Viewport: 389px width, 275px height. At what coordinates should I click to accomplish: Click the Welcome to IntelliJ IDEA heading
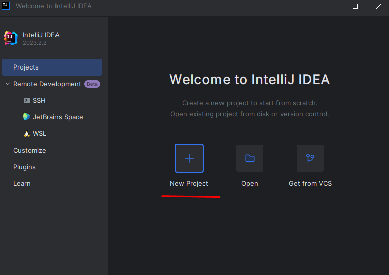click(x=250, y=79)
